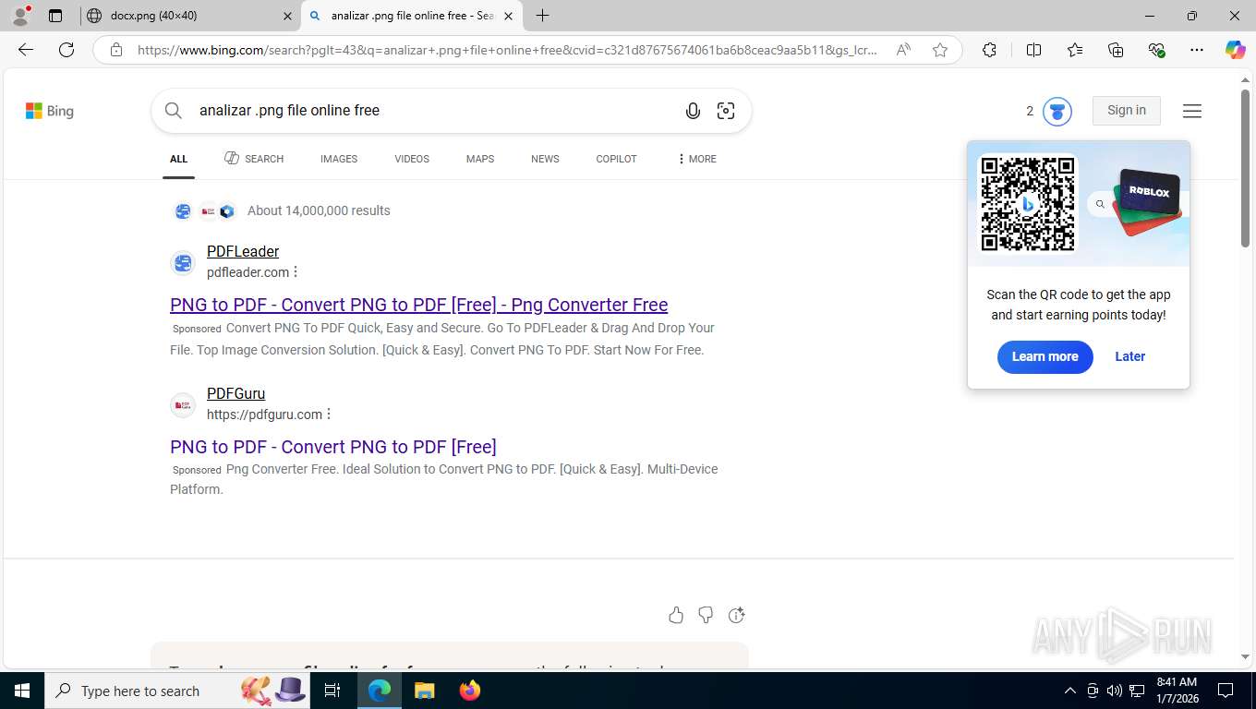1256x709 pixels.
Task: Switch to VIDEOS tab
Action: click(x=412, y=159)
